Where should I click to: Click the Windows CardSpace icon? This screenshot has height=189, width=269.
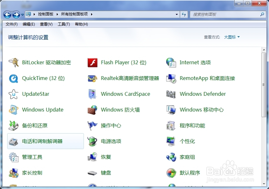tap(92, 94)
